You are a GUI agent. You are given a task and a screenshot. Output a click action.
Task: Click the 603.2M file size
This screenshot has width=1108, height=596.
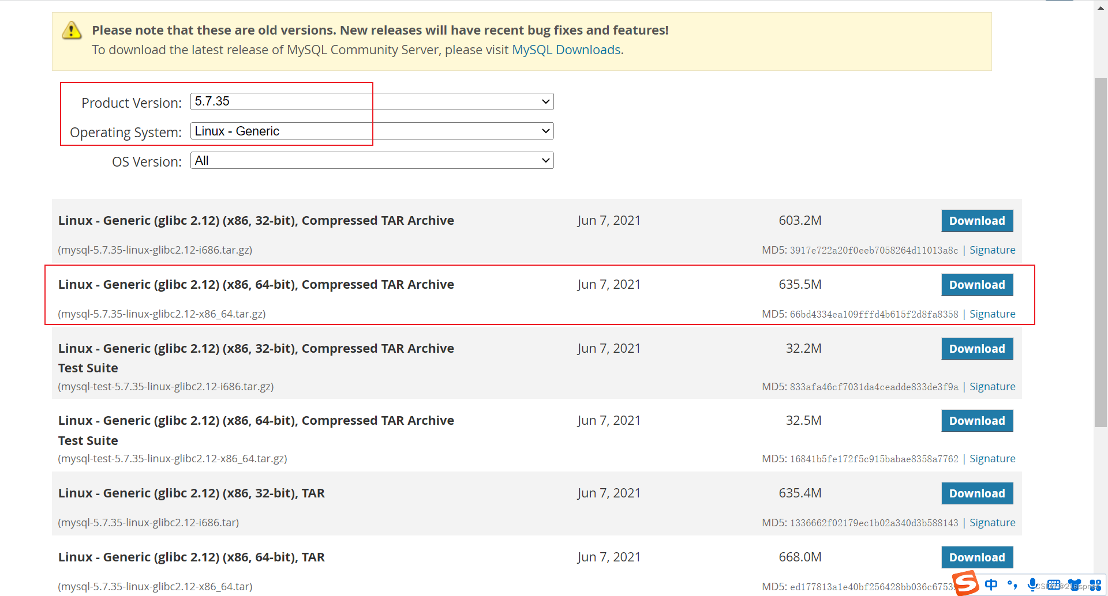pos(800,221)
